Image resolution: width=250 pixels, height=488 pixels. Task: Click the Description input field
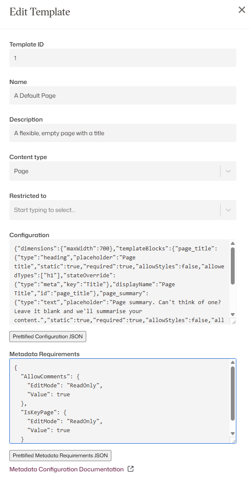click(123, 133)
